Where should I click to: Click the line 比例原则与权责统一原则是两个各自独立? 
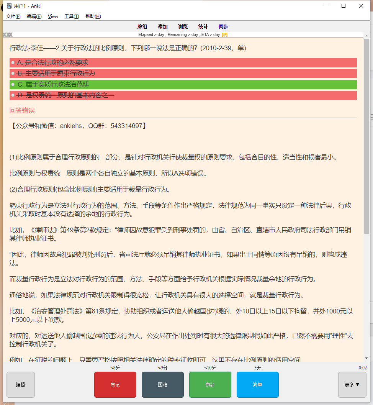pyautogui.click(x=109, y=173)
